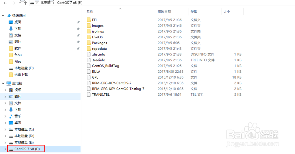Open the EFI folder icon
295x154 pixels.
pyautogui.click(x=89, y=20)
